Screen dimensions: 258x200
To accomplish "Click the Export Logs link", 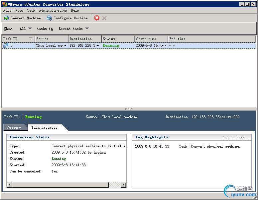I will pyautogui.click(x=236, y=137).
